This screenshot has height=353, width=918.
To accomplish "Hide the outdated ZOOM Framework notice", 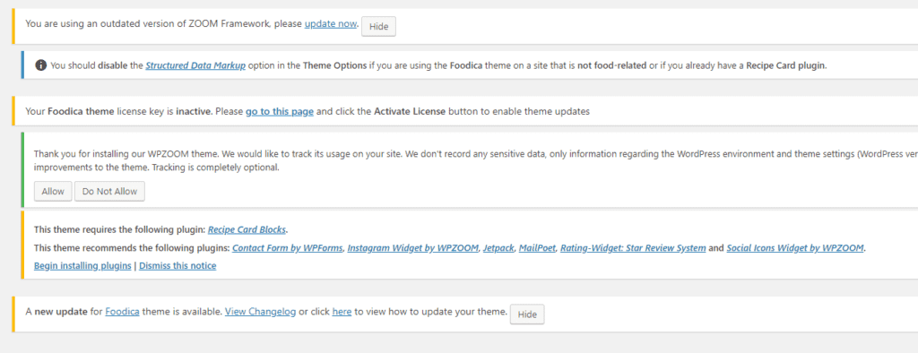I will point(379,26).
